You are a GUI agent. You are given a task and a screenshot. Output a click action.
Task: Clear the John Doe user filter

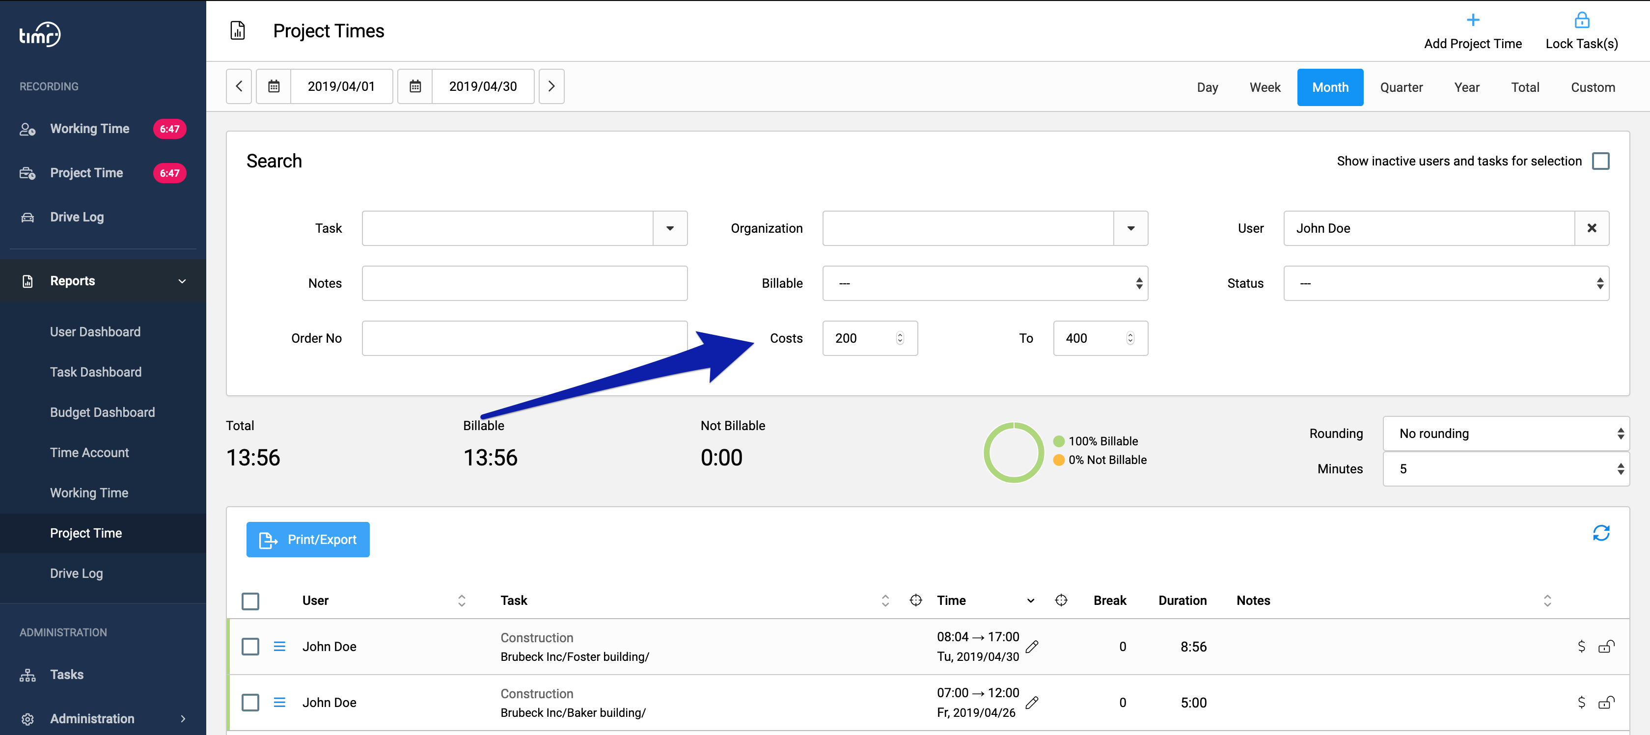[1592, 229]
